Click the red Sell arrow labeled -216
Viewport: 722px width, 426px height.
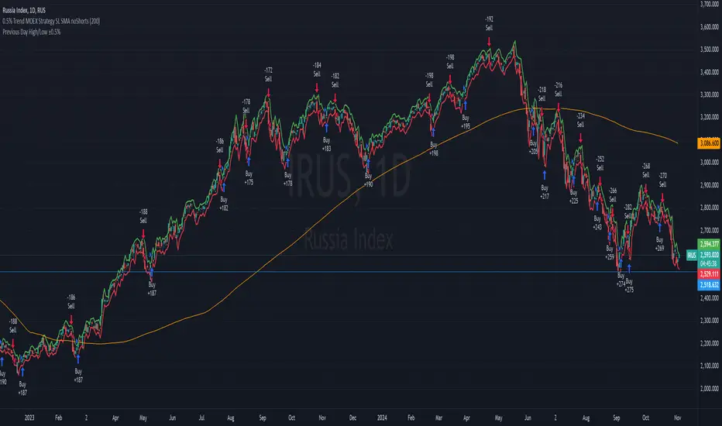coord(559,107)
